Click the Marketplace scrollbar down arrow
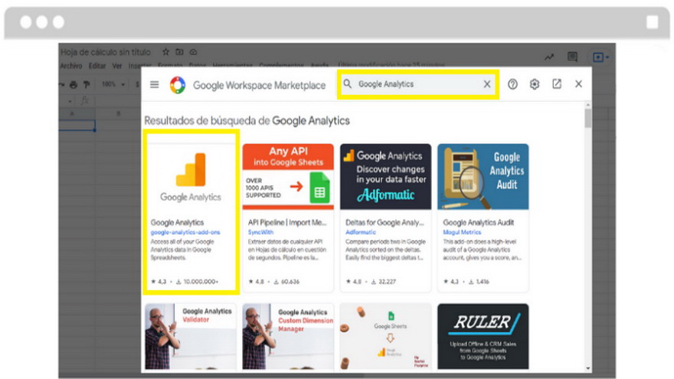The height and width of the screenshot is (379, 674). click(587, 368)
